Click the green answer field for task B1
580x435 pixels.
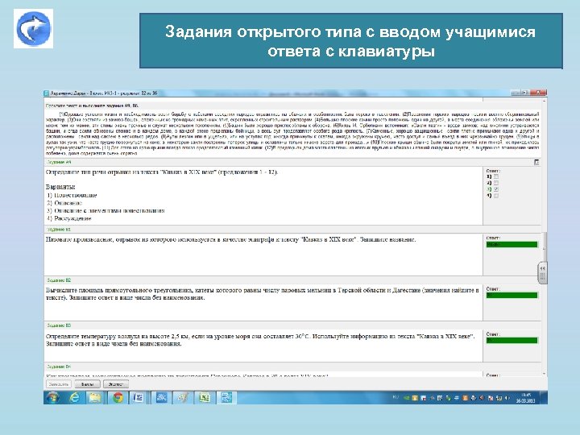(512, 245)
